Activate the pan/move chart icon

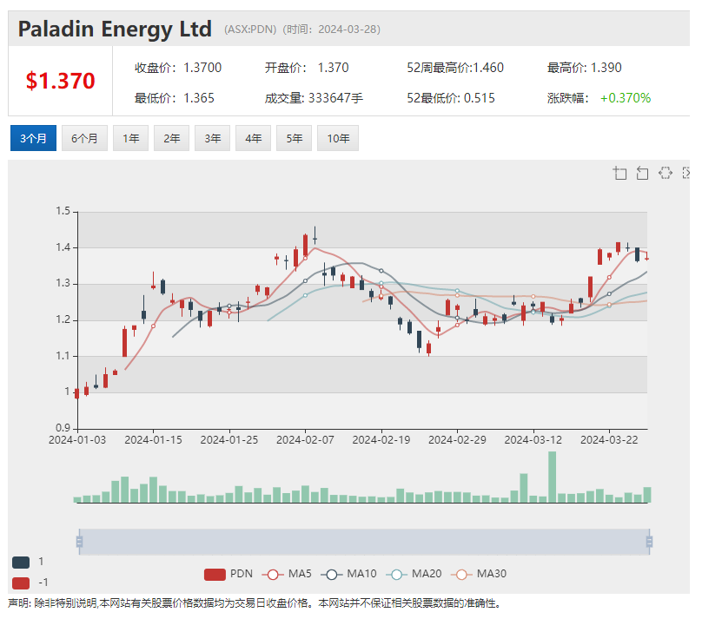tap(666, 173)
